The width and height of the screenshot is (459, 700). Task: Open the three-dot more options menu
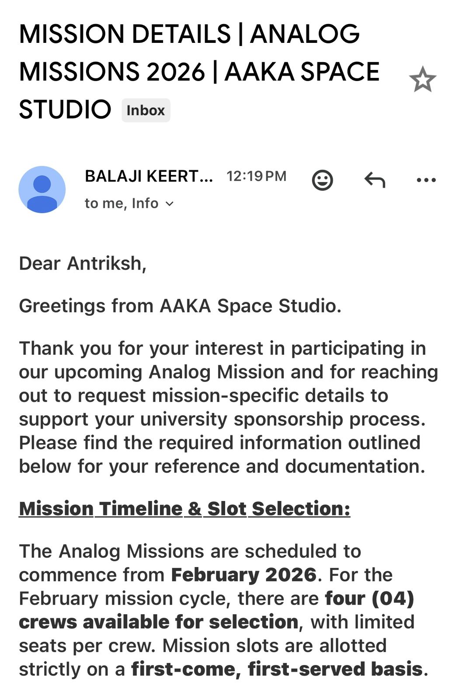tap(426, 180)
